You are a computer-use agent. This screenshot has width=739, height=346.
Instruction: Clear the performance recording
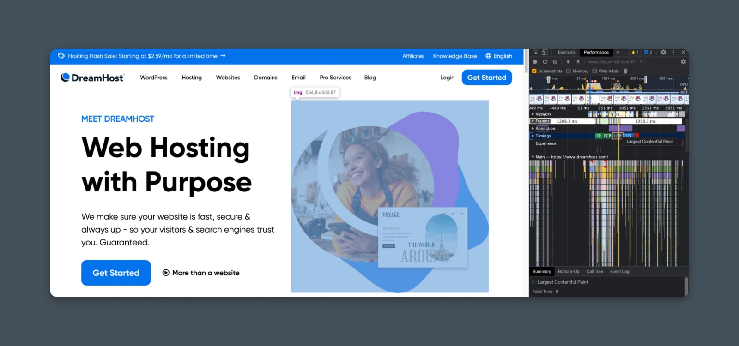pyautogui.click(x=555, y=62)
